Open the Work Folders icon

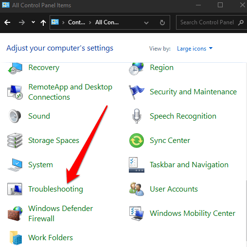pyautogui.click(x=16, y=238)
